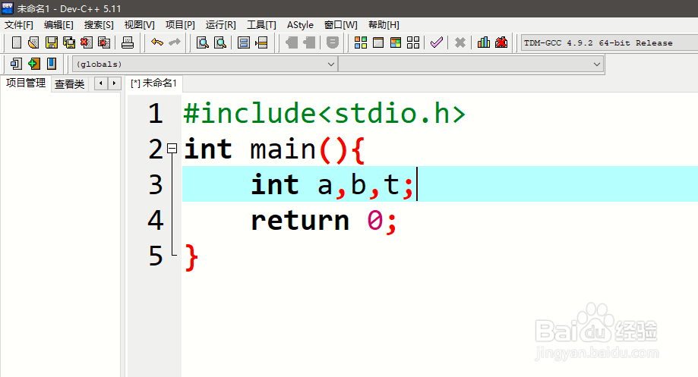The height and width of the screenshot is (377, 698).
Task: Click the Replace icon
Action: (220, 42)
